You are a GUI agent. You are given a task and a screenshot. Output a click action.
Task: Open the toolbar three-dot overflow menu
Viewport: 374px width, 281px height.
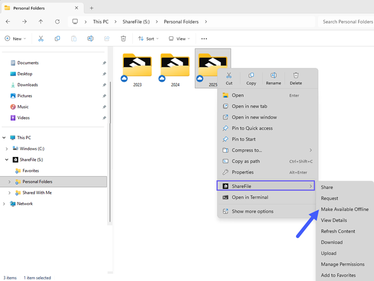pyautogui.click(x=204, y=38)
